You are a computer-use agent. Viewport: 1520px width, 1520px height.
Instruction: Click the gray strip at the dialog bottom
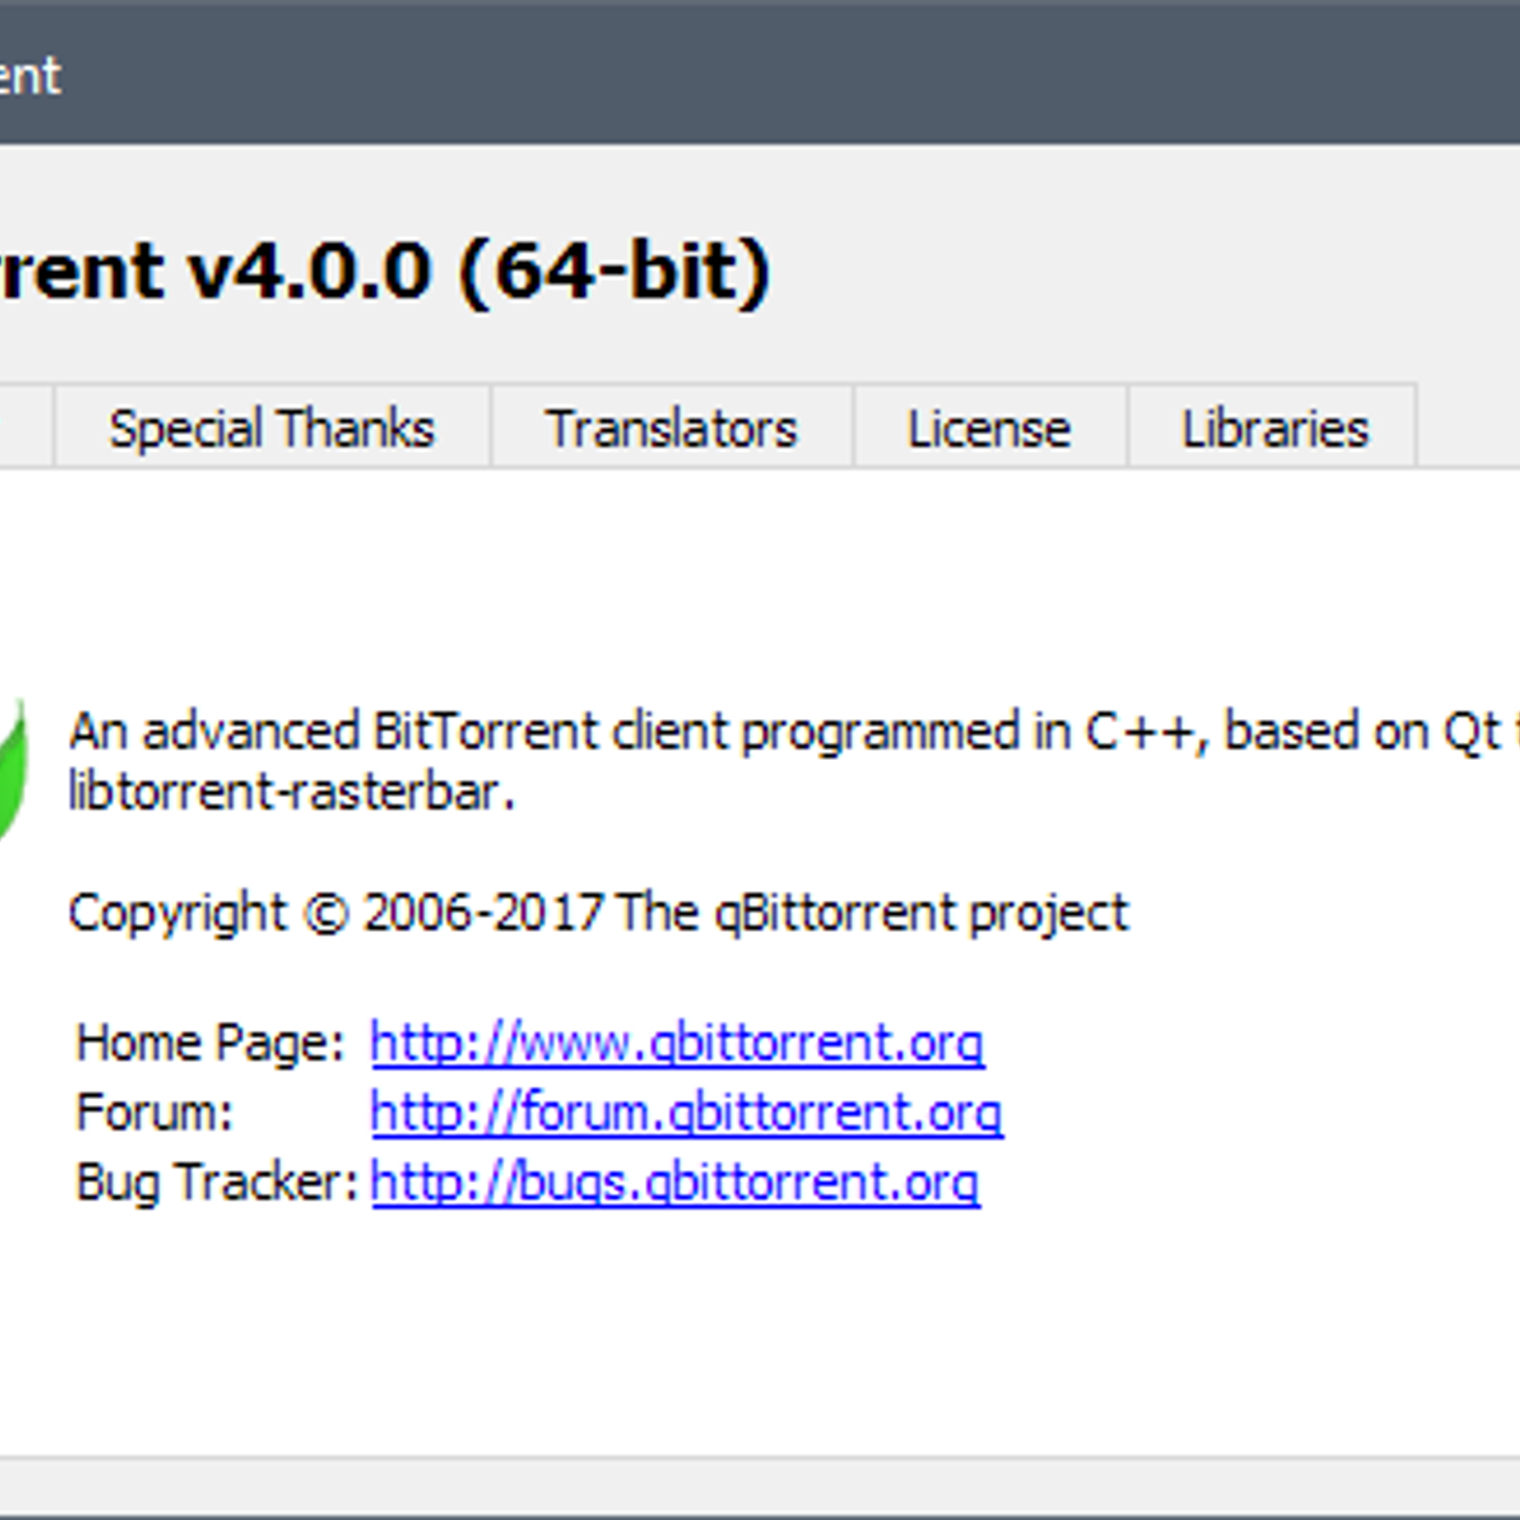(x=760, y=1485)
